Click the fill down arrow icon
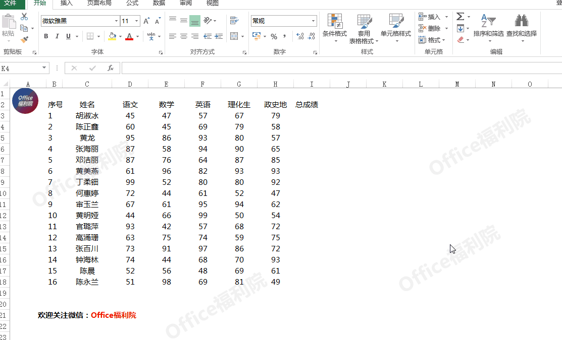562x340 pixels. [x=461, y=28]
